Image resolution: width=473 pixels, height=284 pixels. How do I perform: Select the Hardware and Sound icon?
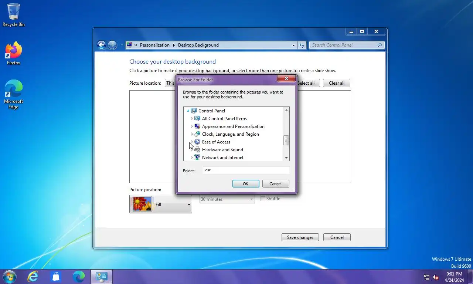click(x=197, y=149)
